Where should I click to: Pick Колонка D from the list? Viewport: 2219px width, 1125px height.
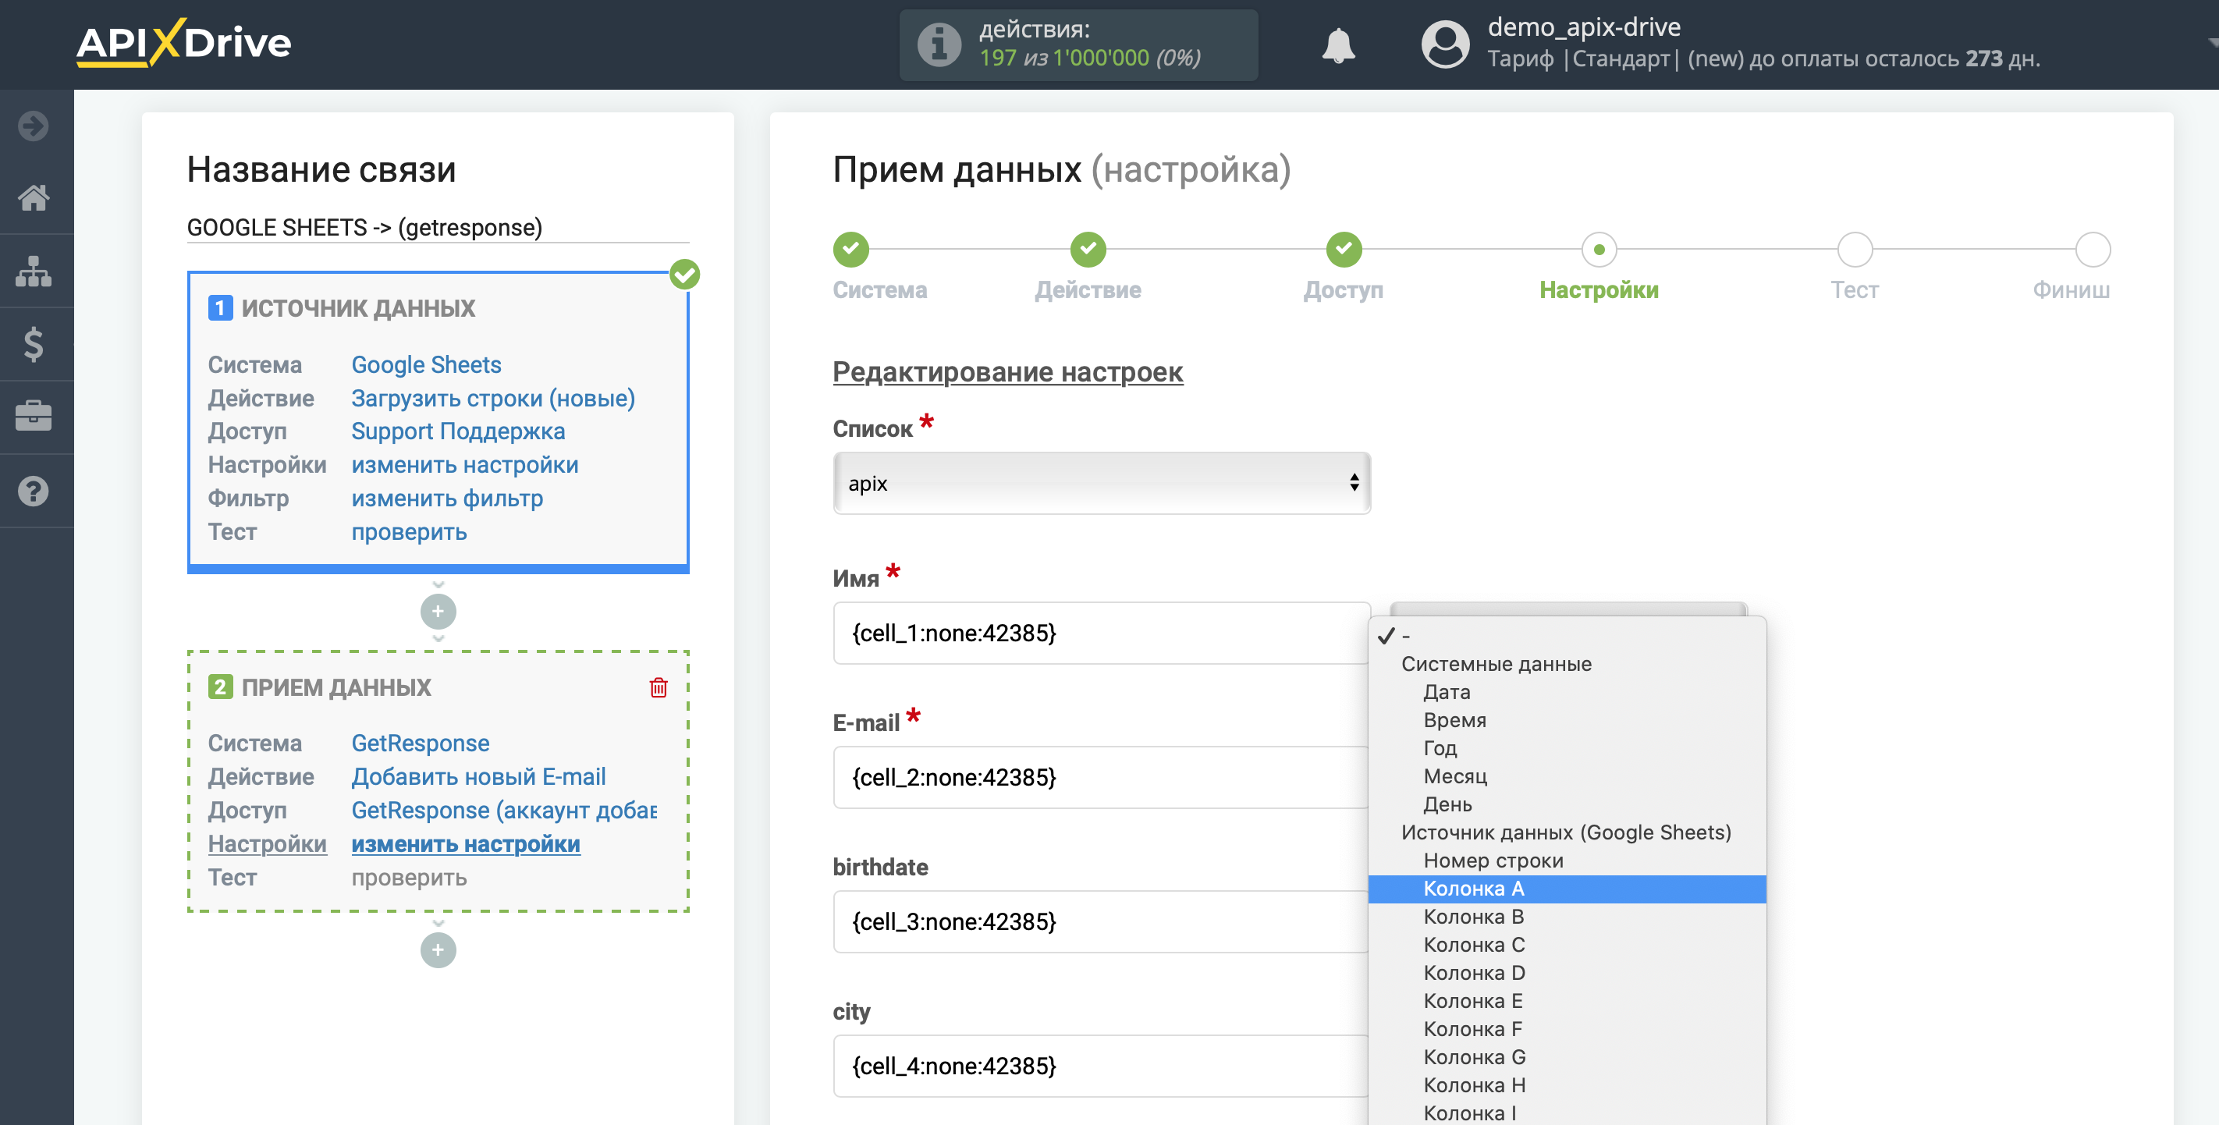point(1567,973)
